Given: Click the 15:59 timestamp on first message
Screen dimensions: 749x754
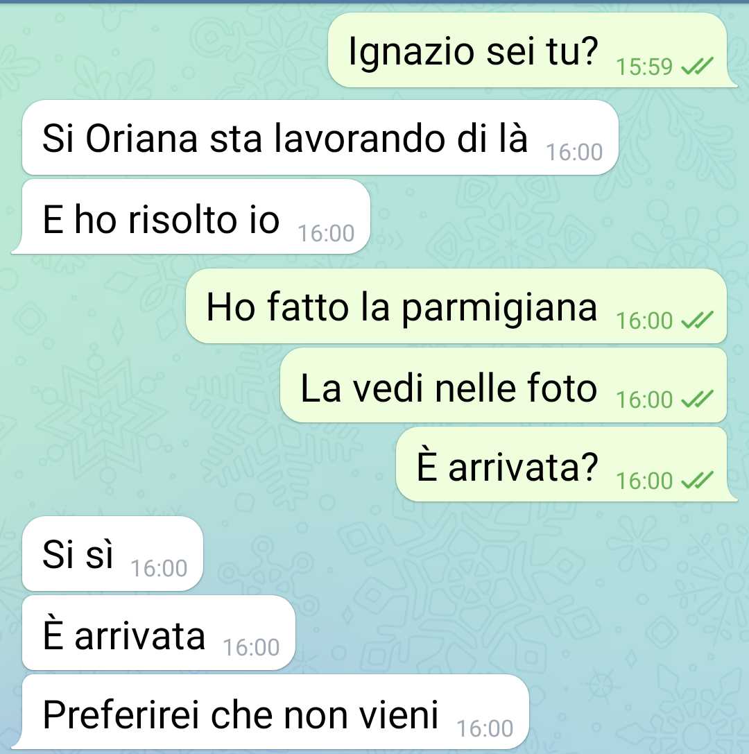Looking at the screenshot, I should click(x=644, y=67).
